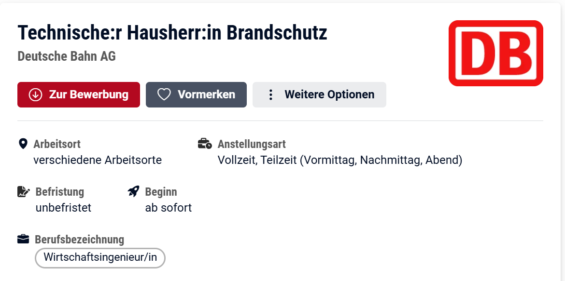565x281 pixels.
Task: Select the Wirtschaftsingenieur/in tag
Action: (100, 257)
